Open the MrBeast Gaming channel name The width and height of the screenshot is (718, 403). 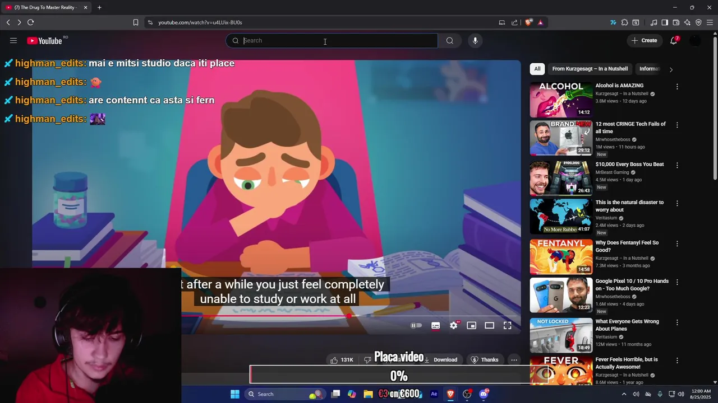click(613, 172)
